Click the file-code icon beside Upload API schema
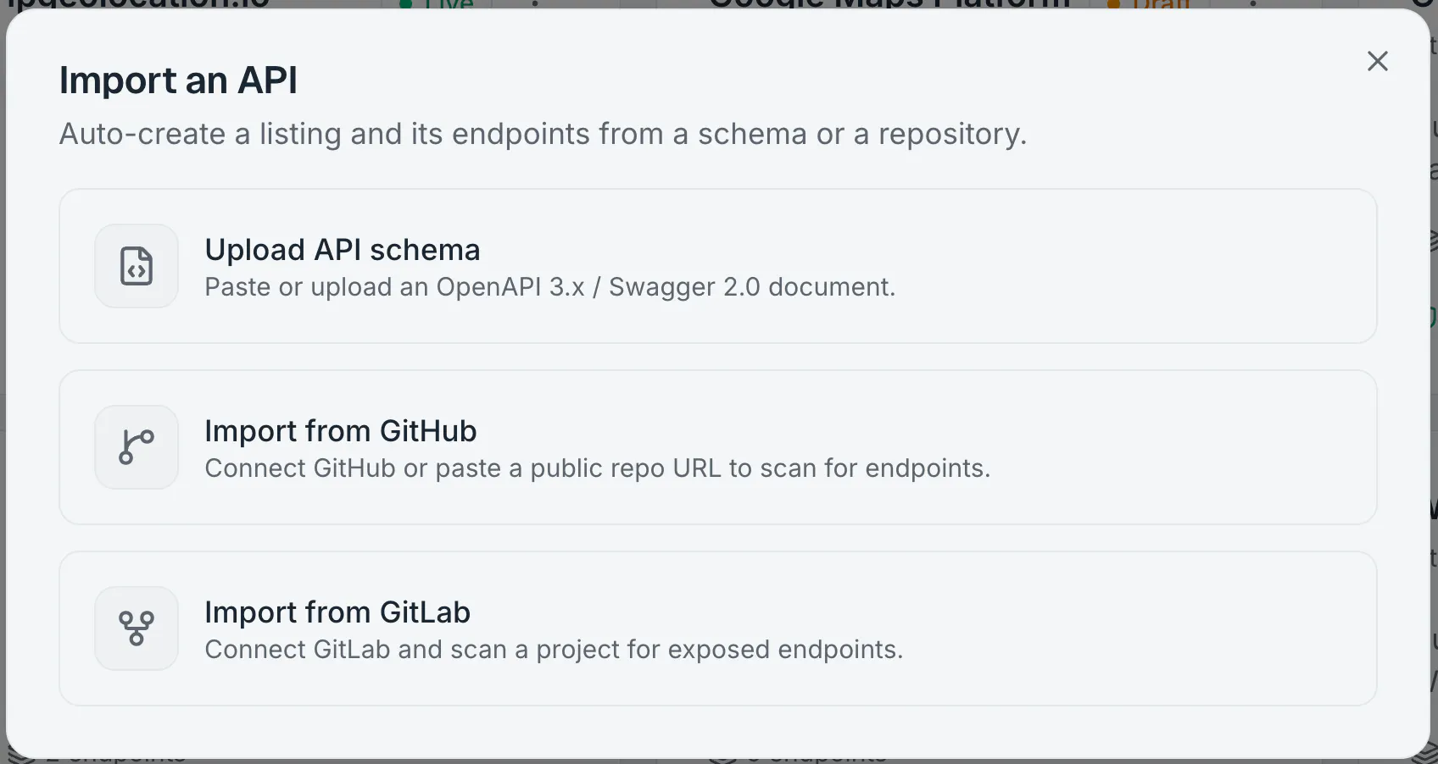 click(137, 266)
